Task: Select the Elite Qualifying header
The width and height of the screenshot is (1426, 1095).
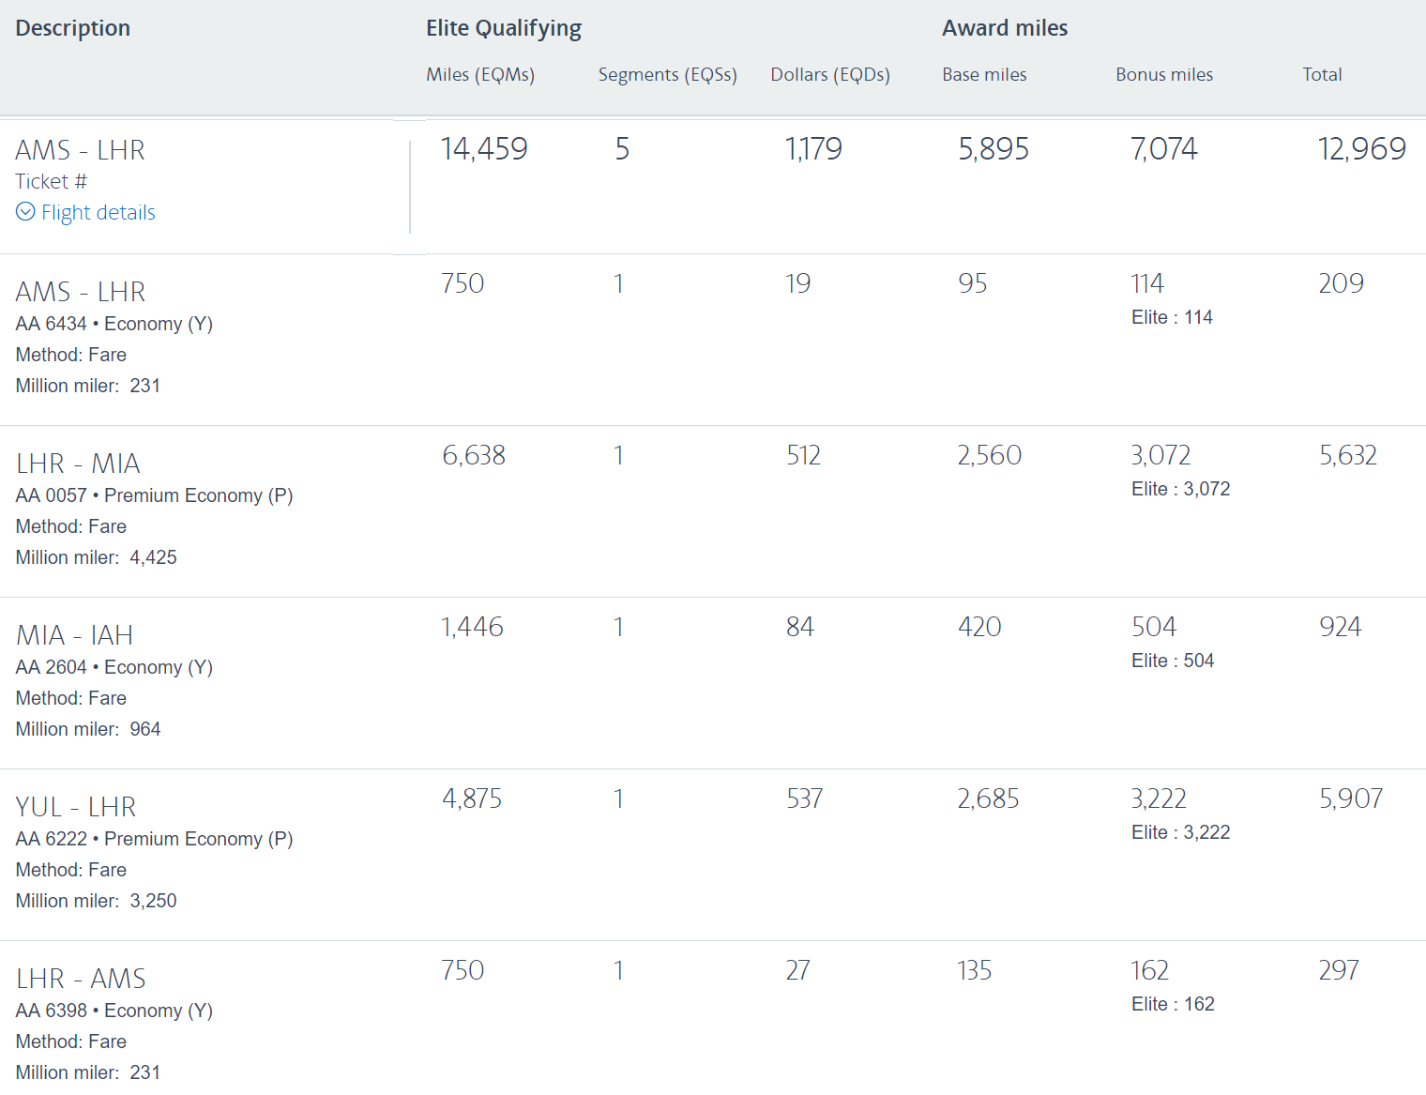Action: click(x=503, y=28)
